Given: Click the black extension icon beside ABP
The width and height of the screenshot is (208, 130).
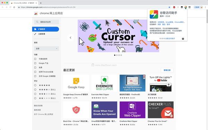Looking at the screenshot, I should point(182,7).
